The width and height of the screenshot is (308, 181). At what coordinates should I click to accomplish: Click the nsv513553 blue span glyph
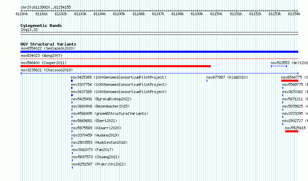point(279,66)
